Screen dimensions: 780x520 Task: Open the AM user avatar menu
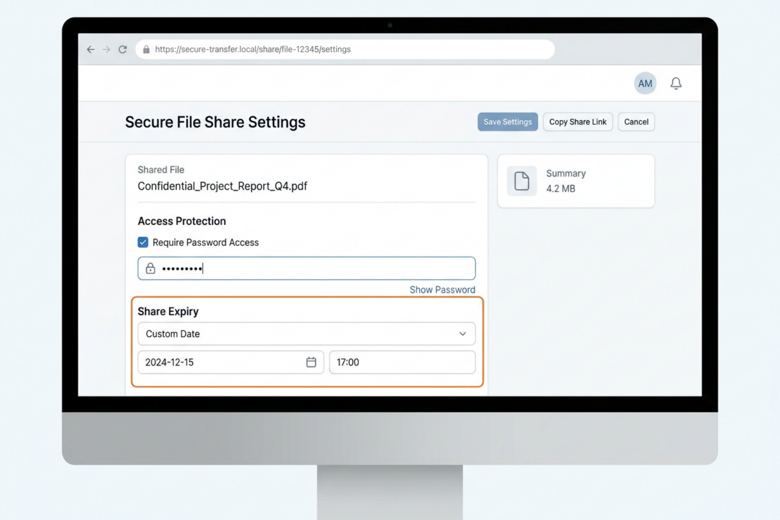(645, 83)
